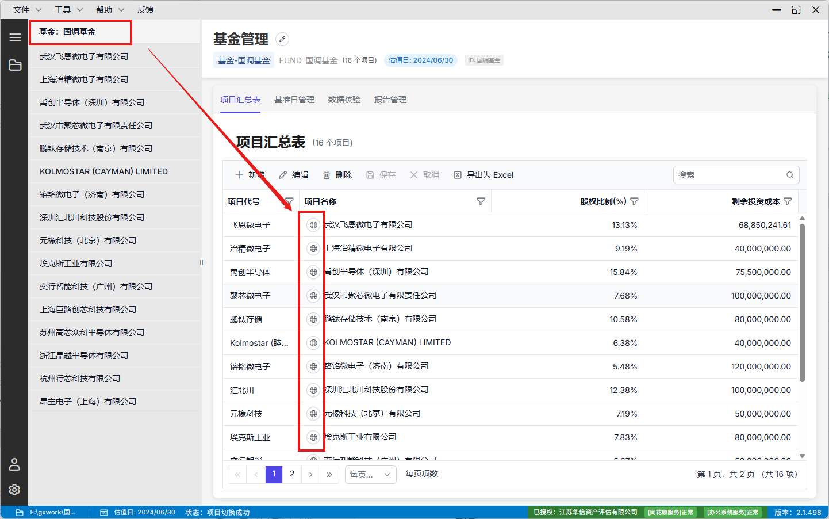Open the user account icon
The width and height of the screenshot is (829, 519).
tap(14, 464)
